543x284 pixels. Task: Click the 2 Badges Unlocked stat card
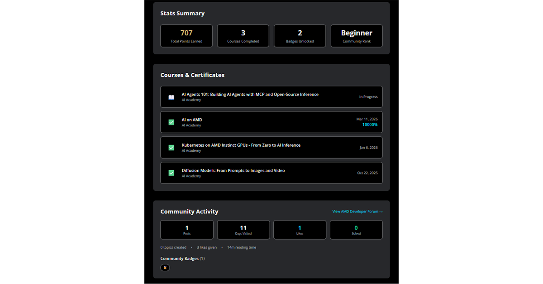(x=300, y=36)
